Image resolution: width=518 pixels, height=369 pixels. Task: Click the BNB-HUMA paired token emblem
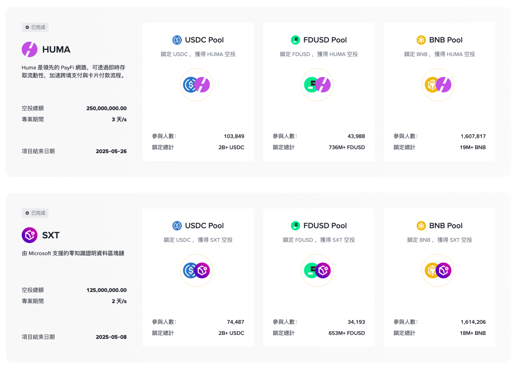tap(438, 85)
